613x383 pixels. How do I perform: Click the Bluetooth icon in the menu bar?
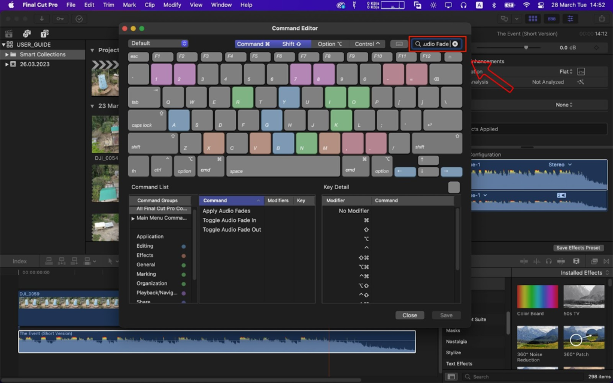494,5
